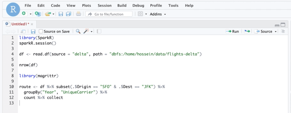Viewport: 291px width, 113px height.
Task: Show the document outline
Action: 283,31
